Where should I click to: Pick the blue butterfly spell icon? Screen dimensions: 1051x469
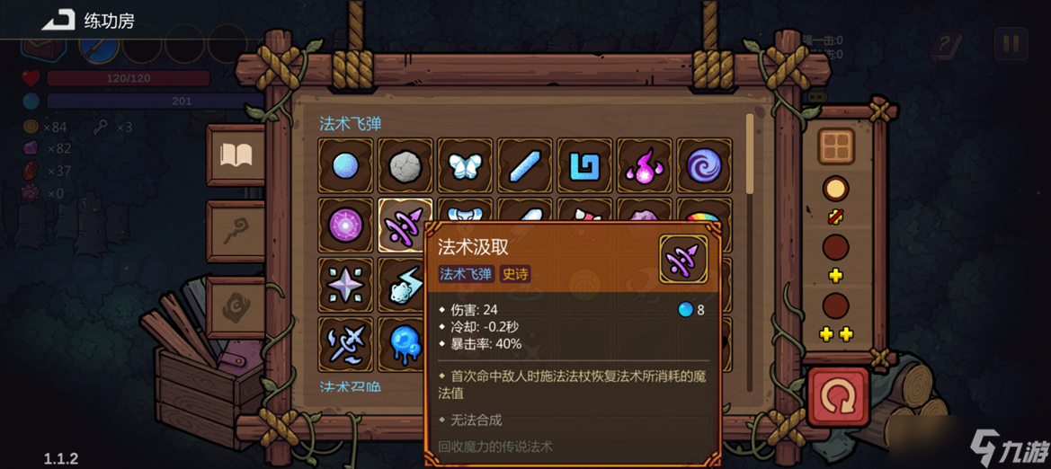pos(465,165)
